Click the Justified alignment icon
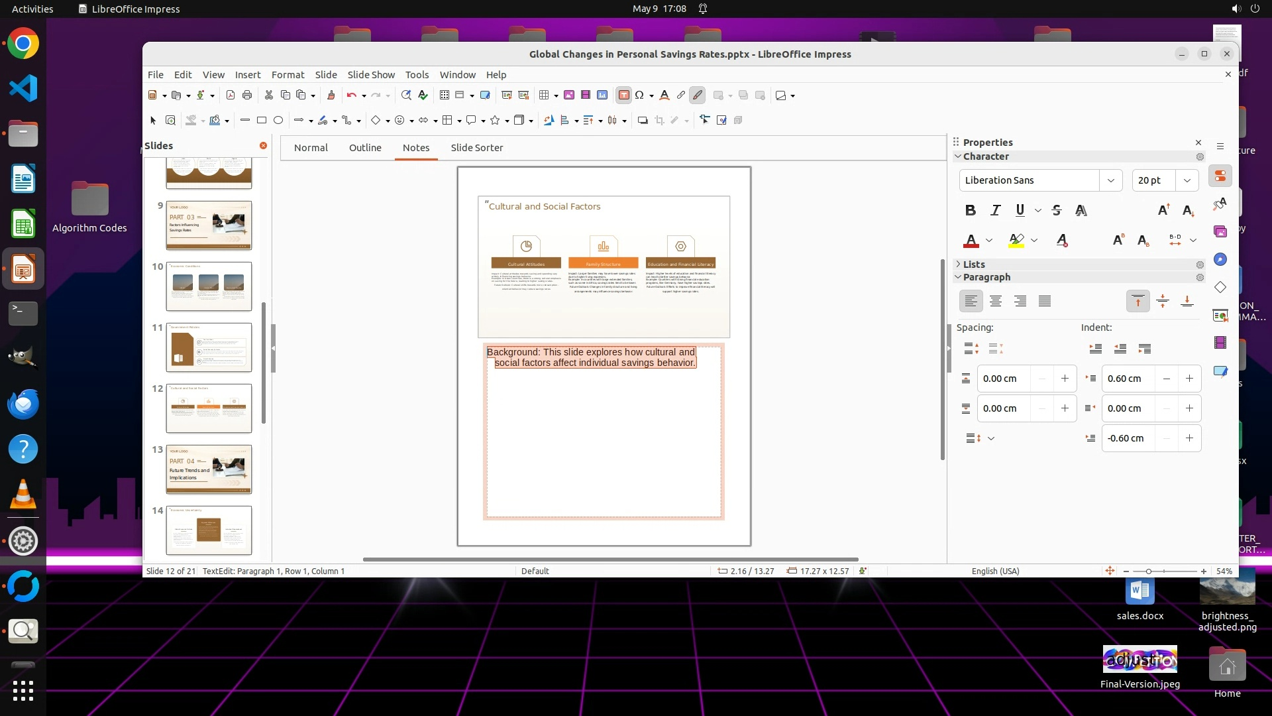The height and width of the screenshot is (716, 1272). [1045, 301]
